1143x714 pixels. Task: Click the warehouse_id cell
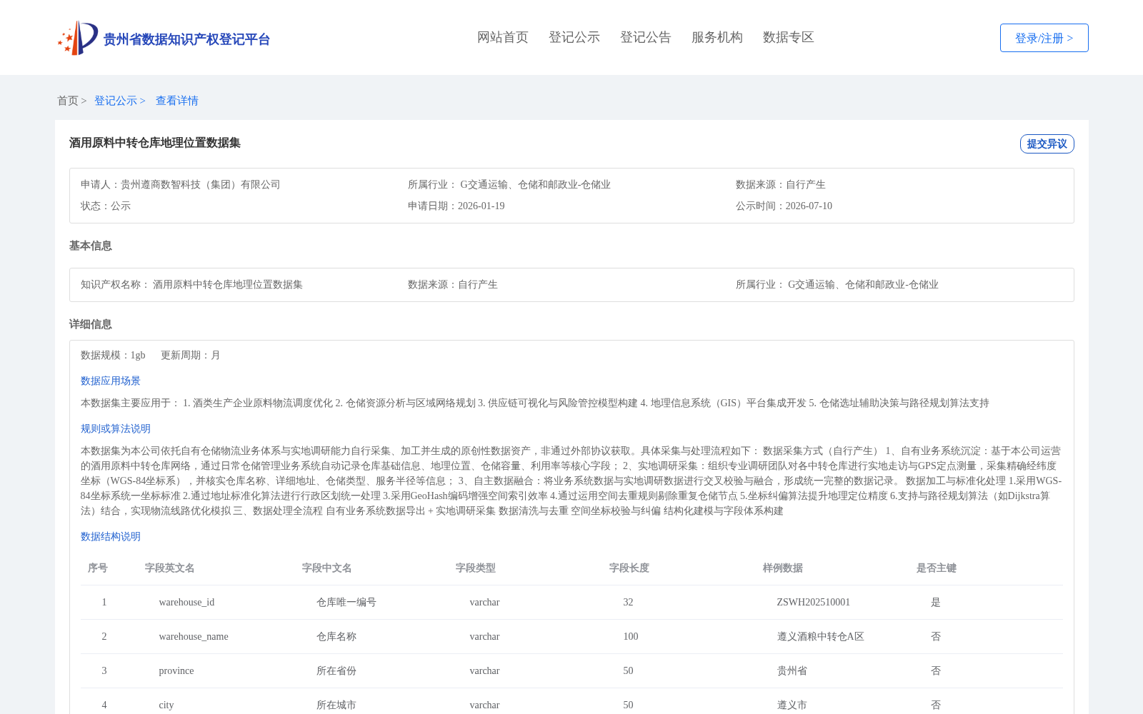click(x=186, y=602)
